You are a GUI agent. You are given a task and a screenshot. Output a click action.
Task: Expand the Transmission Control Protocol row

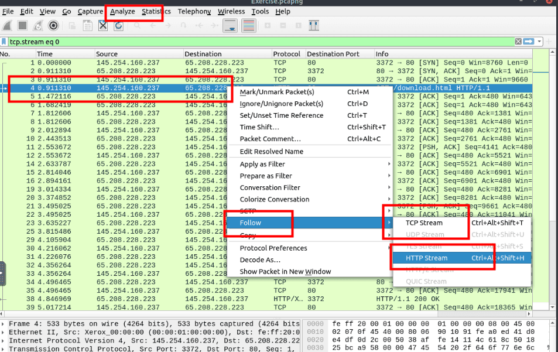pyautogui.click(x=4, y=348)
